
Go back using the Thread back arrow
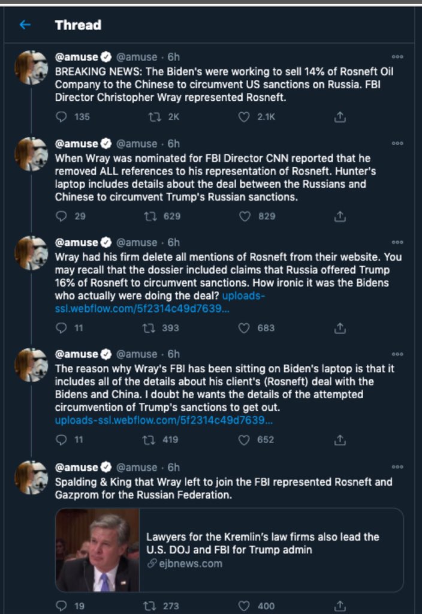coord(25,25)
